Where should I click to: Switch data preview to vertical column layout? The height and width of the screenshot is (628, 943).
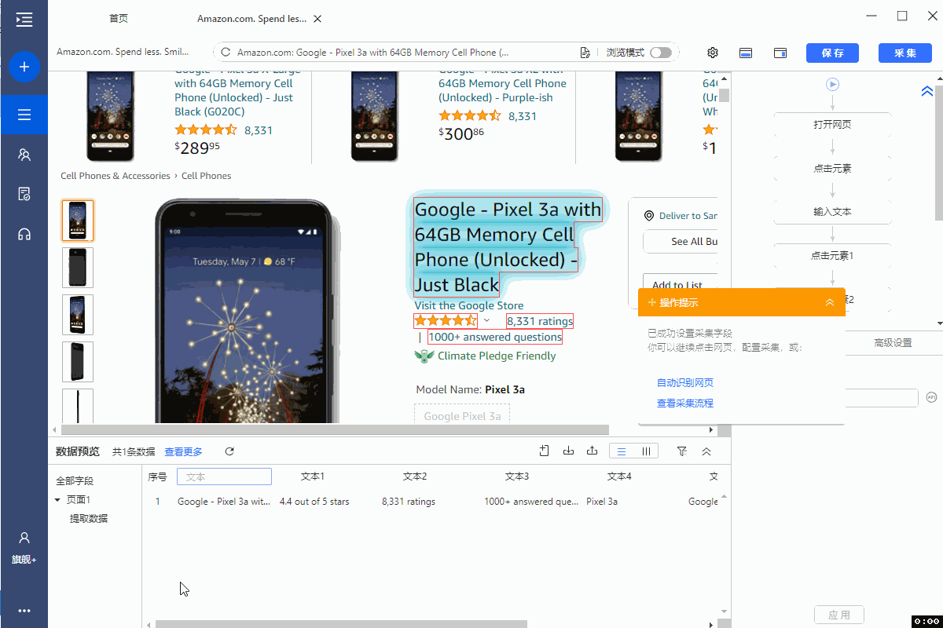(x=646, y=451)
